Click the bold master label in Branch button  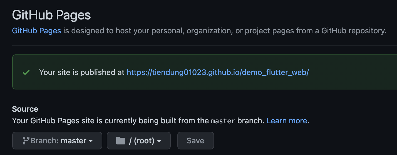coord(73,141)
